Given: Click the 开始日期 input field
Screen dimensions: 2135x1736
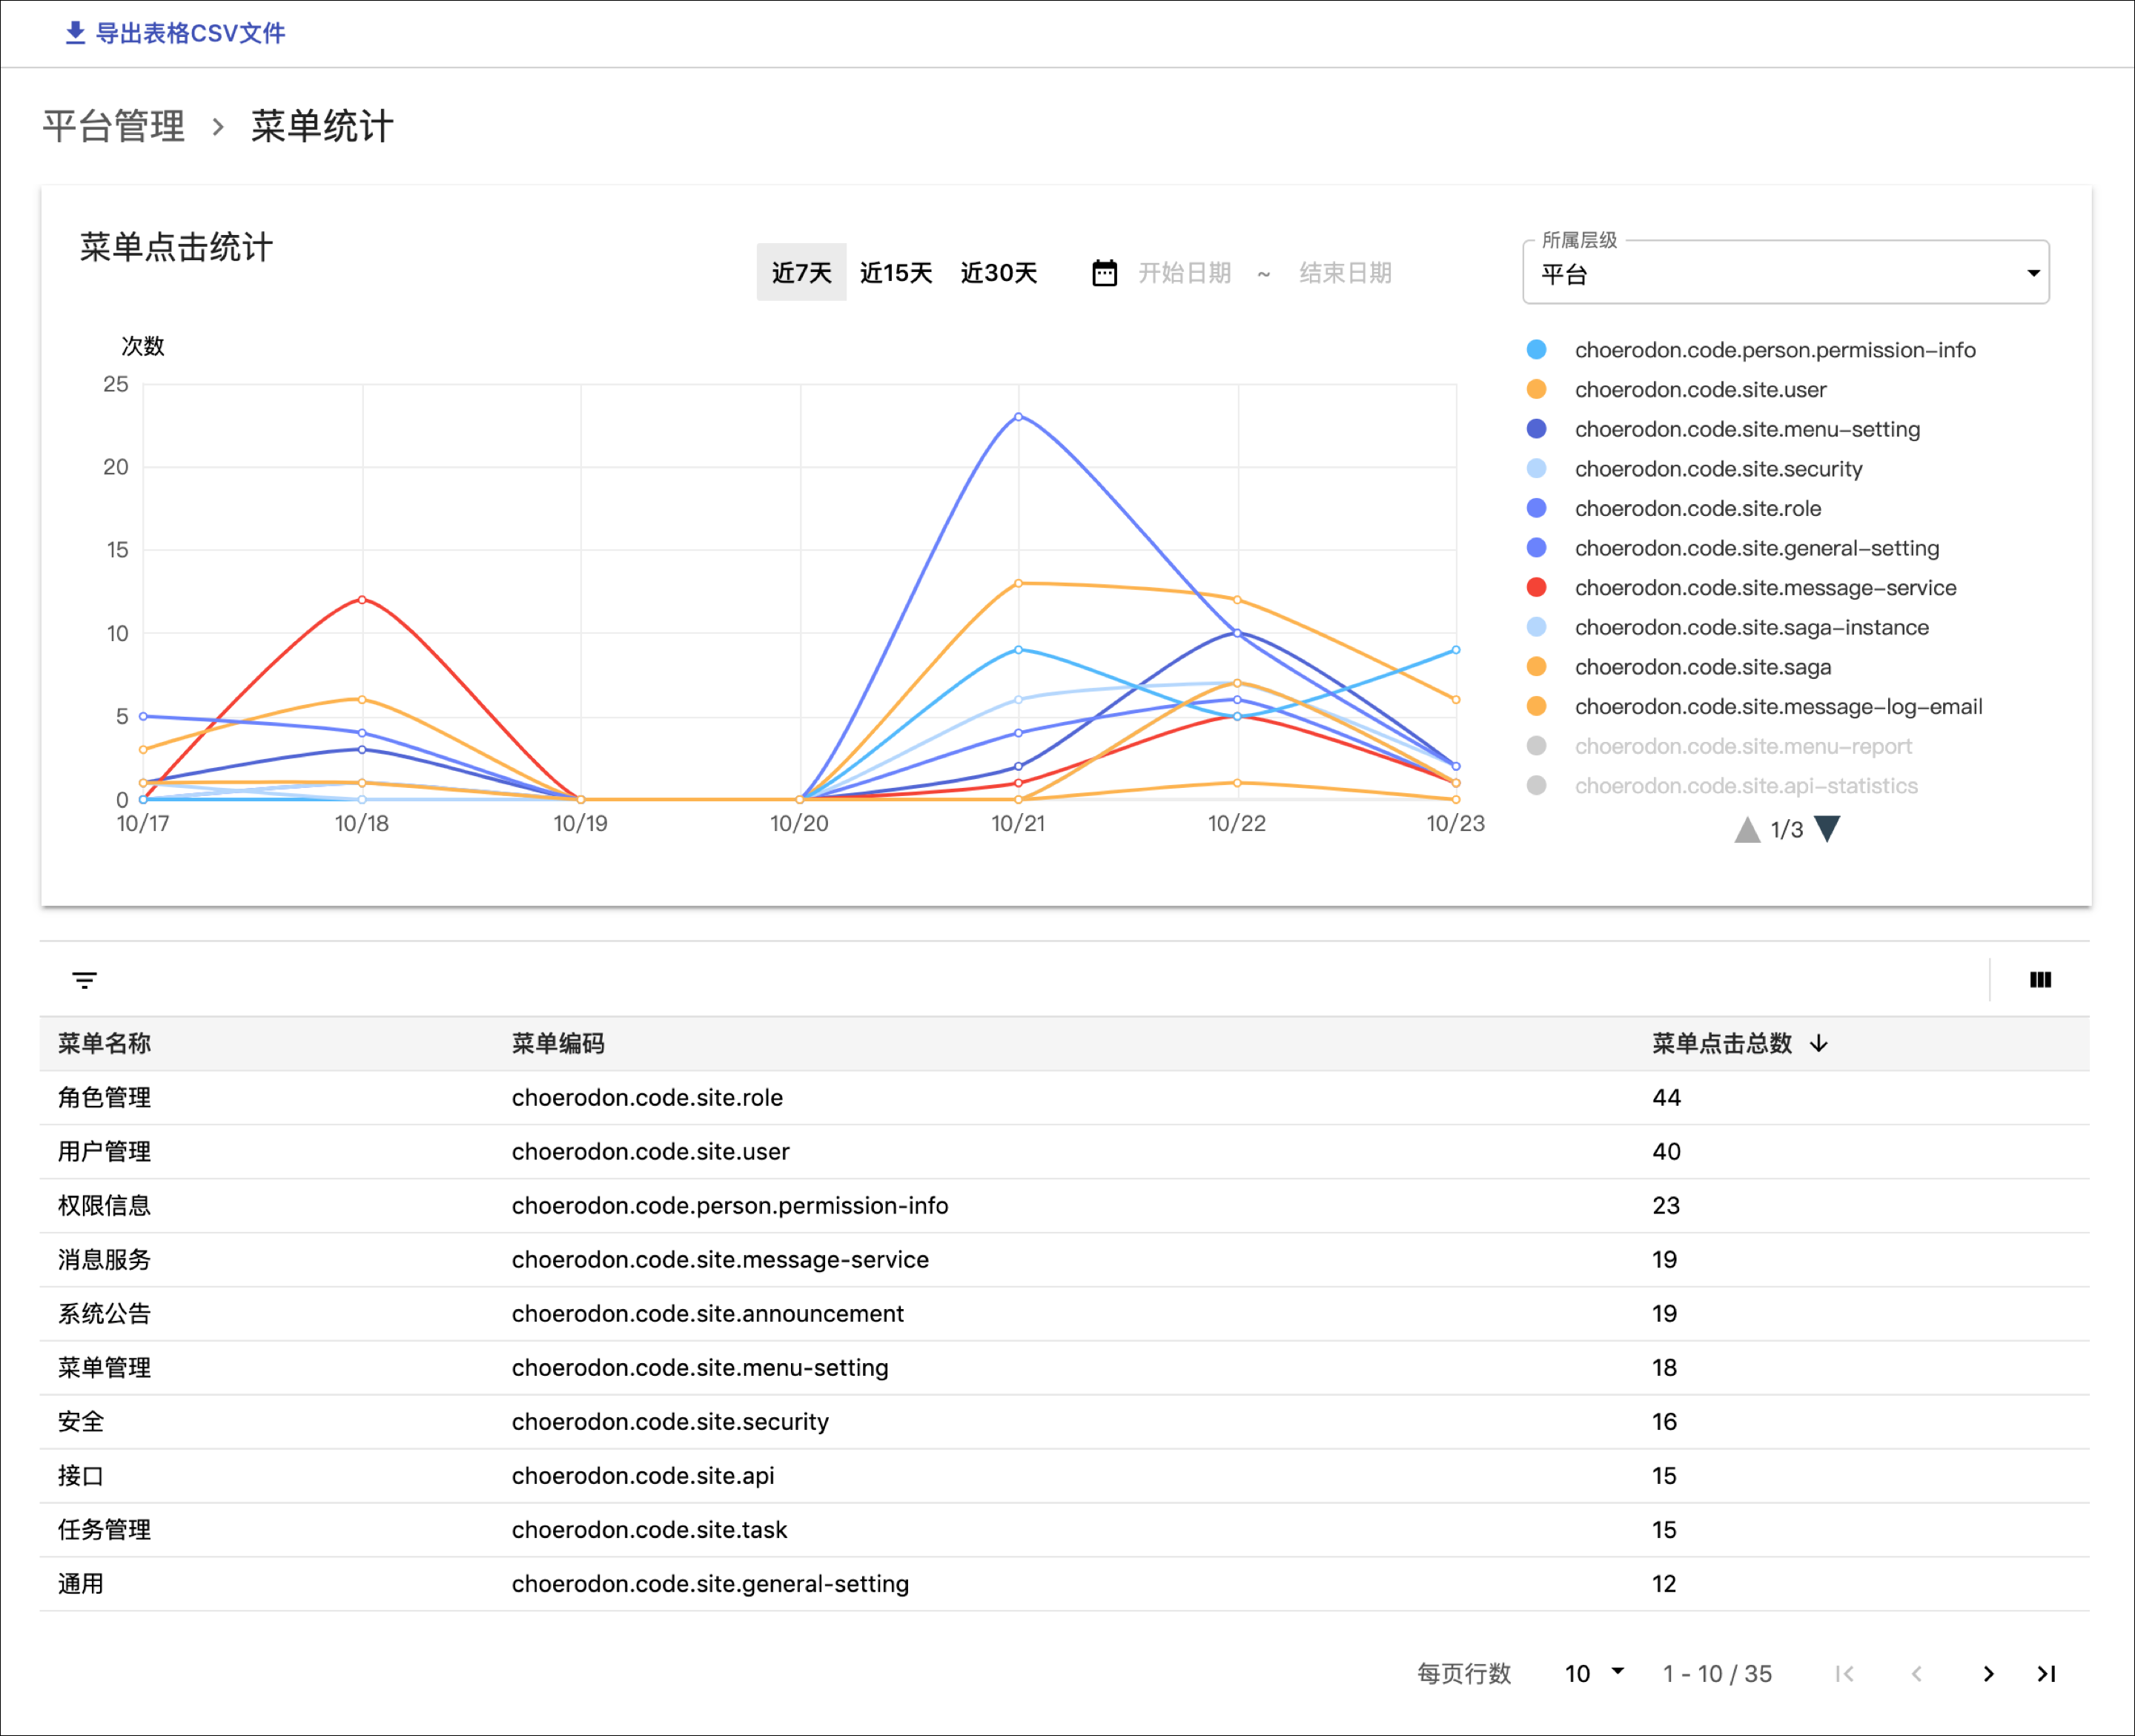Looking at the screenshot, I should (x=1184, y=273).
